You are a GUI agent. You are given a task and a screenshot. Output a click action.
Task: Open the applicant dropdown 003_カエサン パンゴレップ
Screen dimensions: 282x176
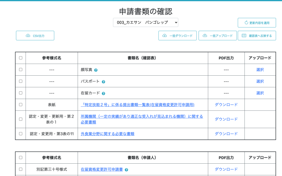146,23
